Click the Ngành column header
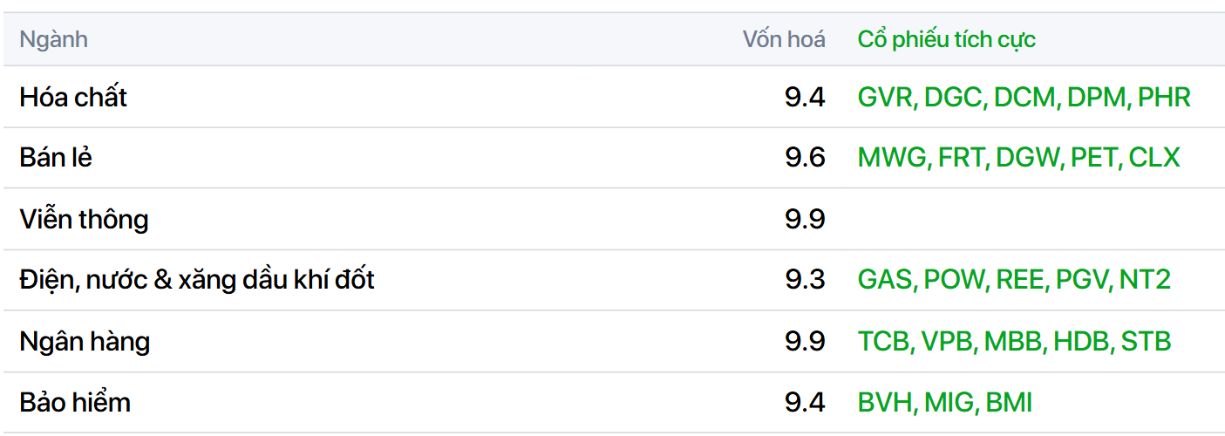Screen dimensions: 1225x436 pyautogui.click(x=53, y=39)
